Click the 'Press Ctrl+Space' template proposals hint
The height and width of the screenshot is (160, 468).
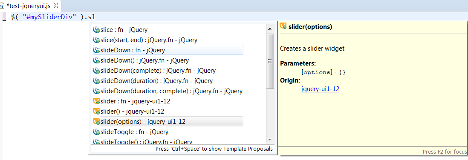click(x=214, y=149)
